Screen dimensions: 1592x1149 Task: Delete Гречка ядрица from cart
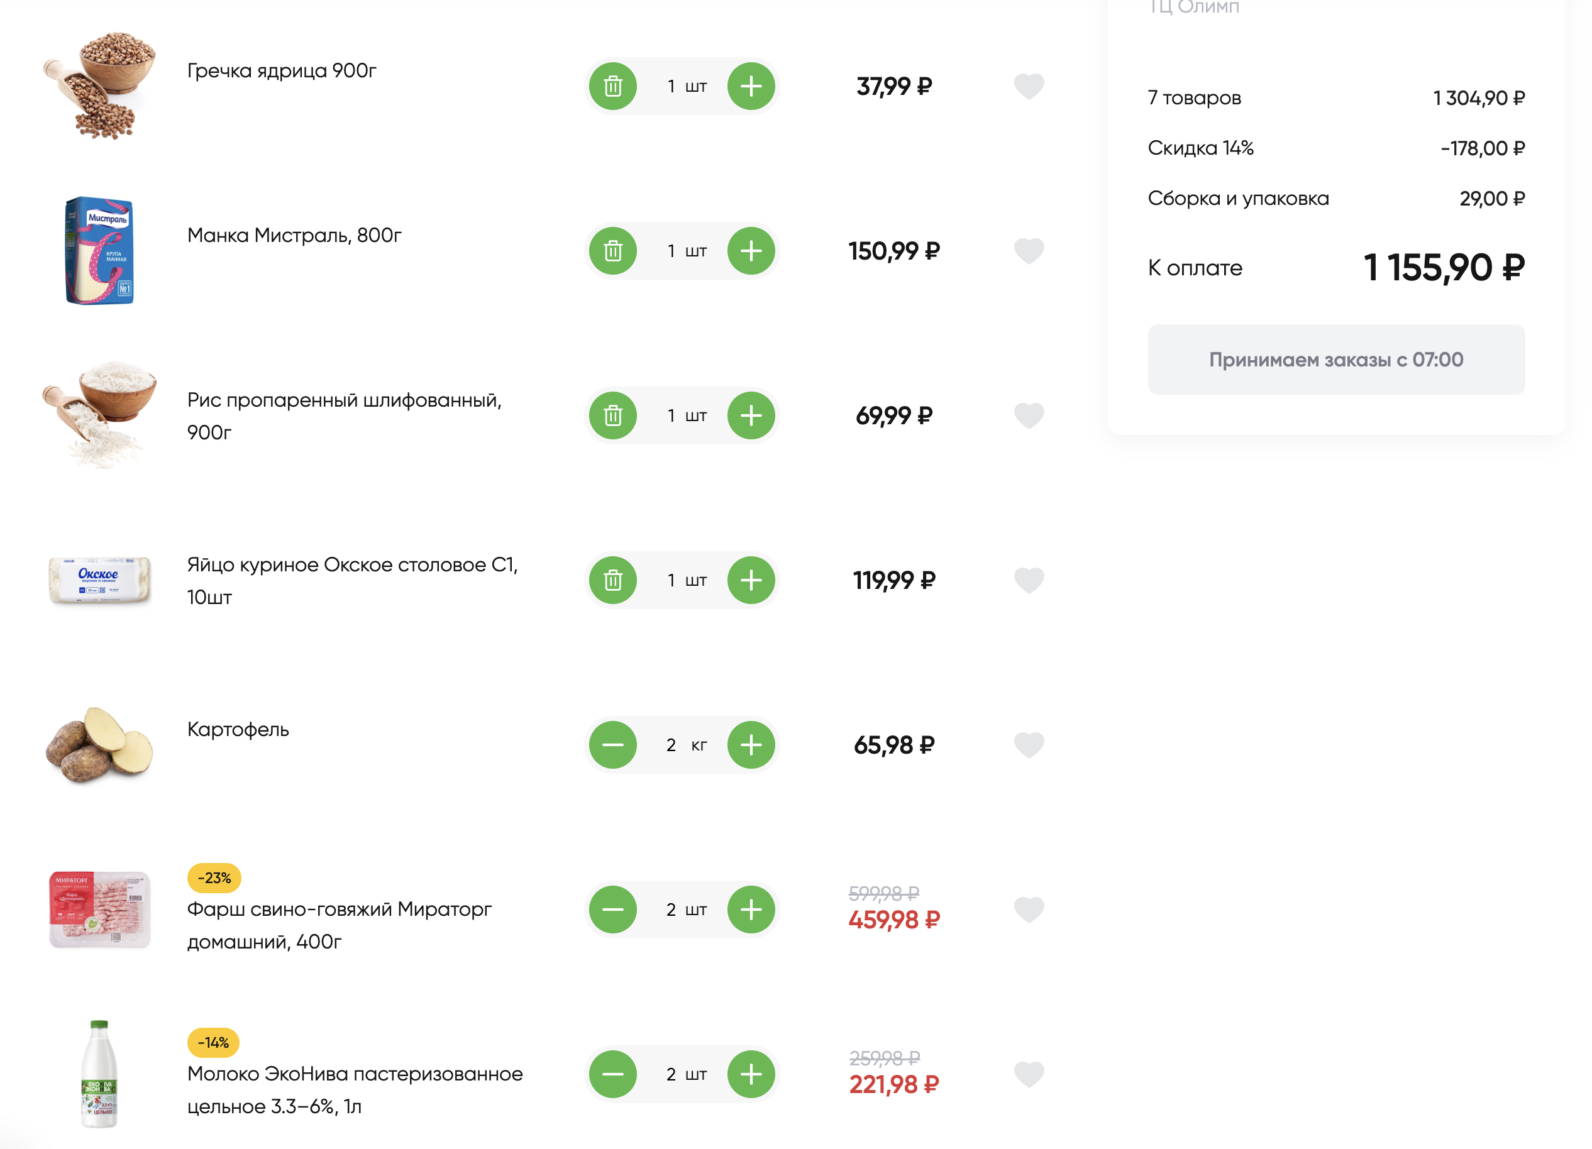(613, 86)
